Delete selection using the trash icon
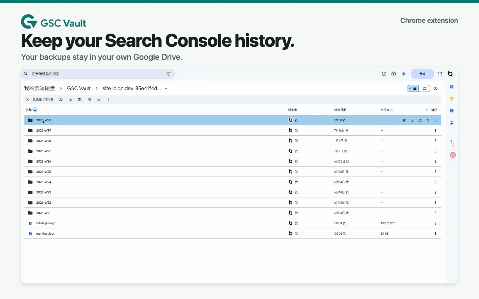Screen dimensions: 479x299 pyautogui.click(x=89, y=100)
